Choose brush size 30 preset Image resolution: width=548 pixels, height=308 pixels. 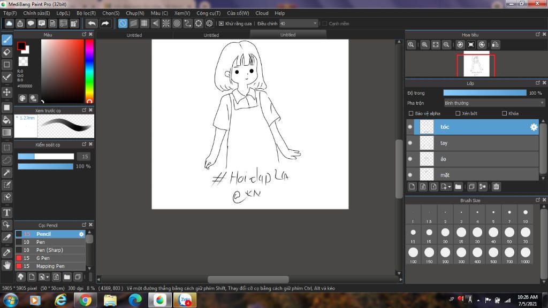[477, 234]
